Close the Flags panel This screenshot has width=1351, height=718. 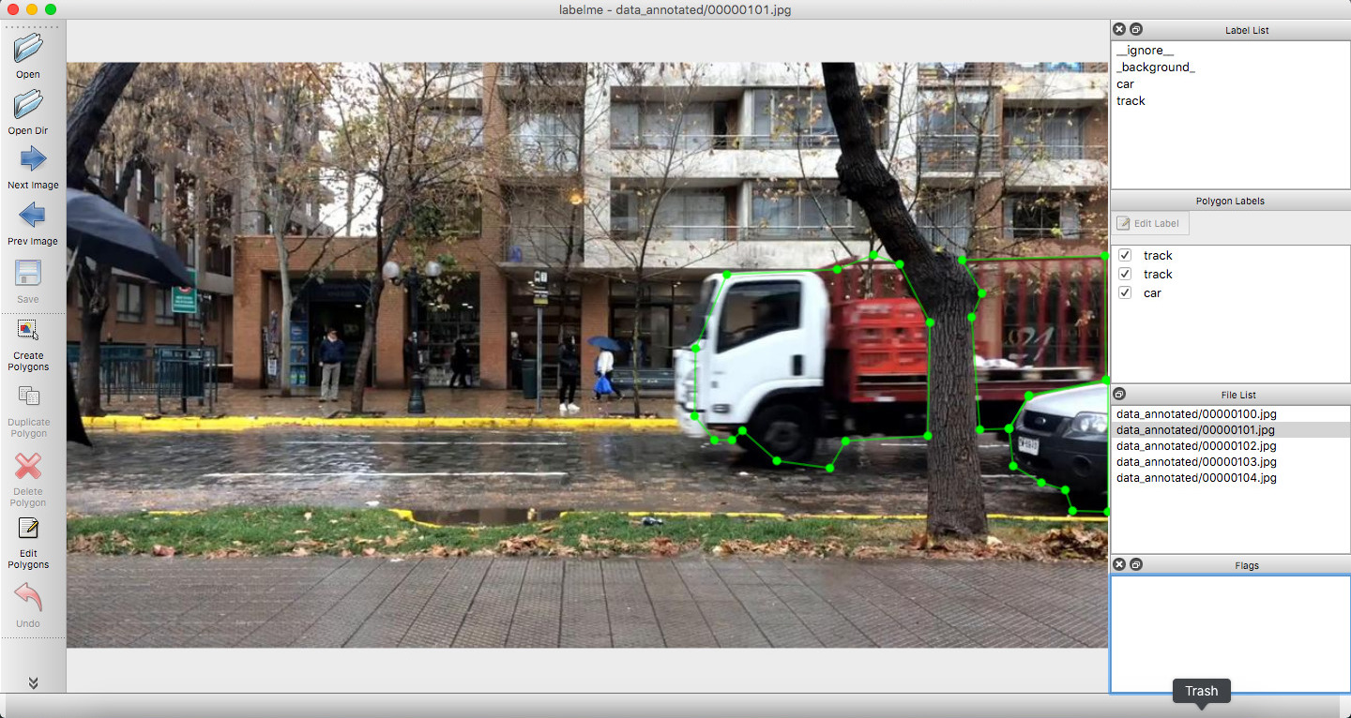[x=1119, y=565]
